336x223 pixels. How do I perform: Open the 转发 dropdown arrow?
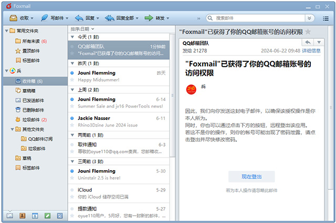[x=168, y=18]
